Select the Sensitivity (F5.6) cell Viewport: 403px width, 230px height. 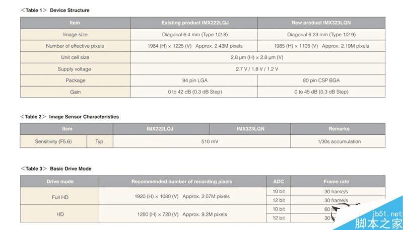tap(53, 141)
